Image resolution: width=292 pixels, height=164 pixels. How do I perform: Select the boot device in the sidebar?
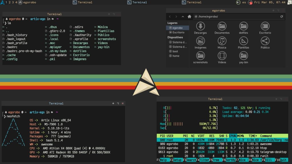175,52
